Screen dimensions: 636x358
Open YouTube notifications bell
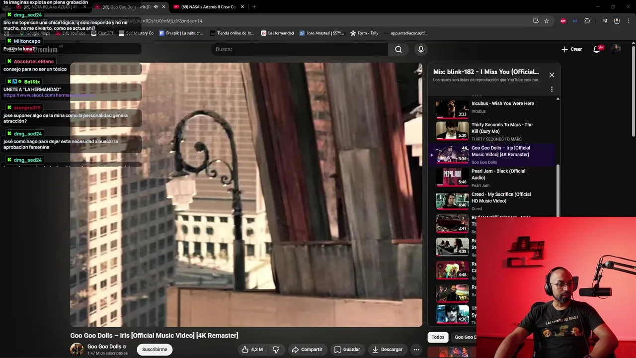pyautogui.click(x=597, y=49)
